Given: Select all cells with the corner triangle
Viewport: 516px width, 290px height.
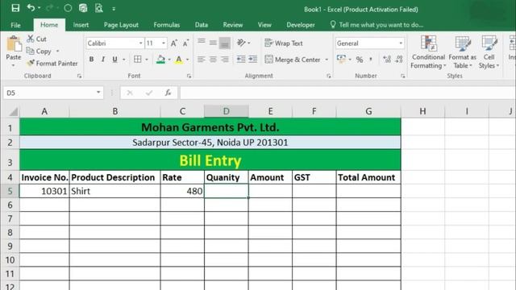Looking at the screenshot, I should pos(13,112).
